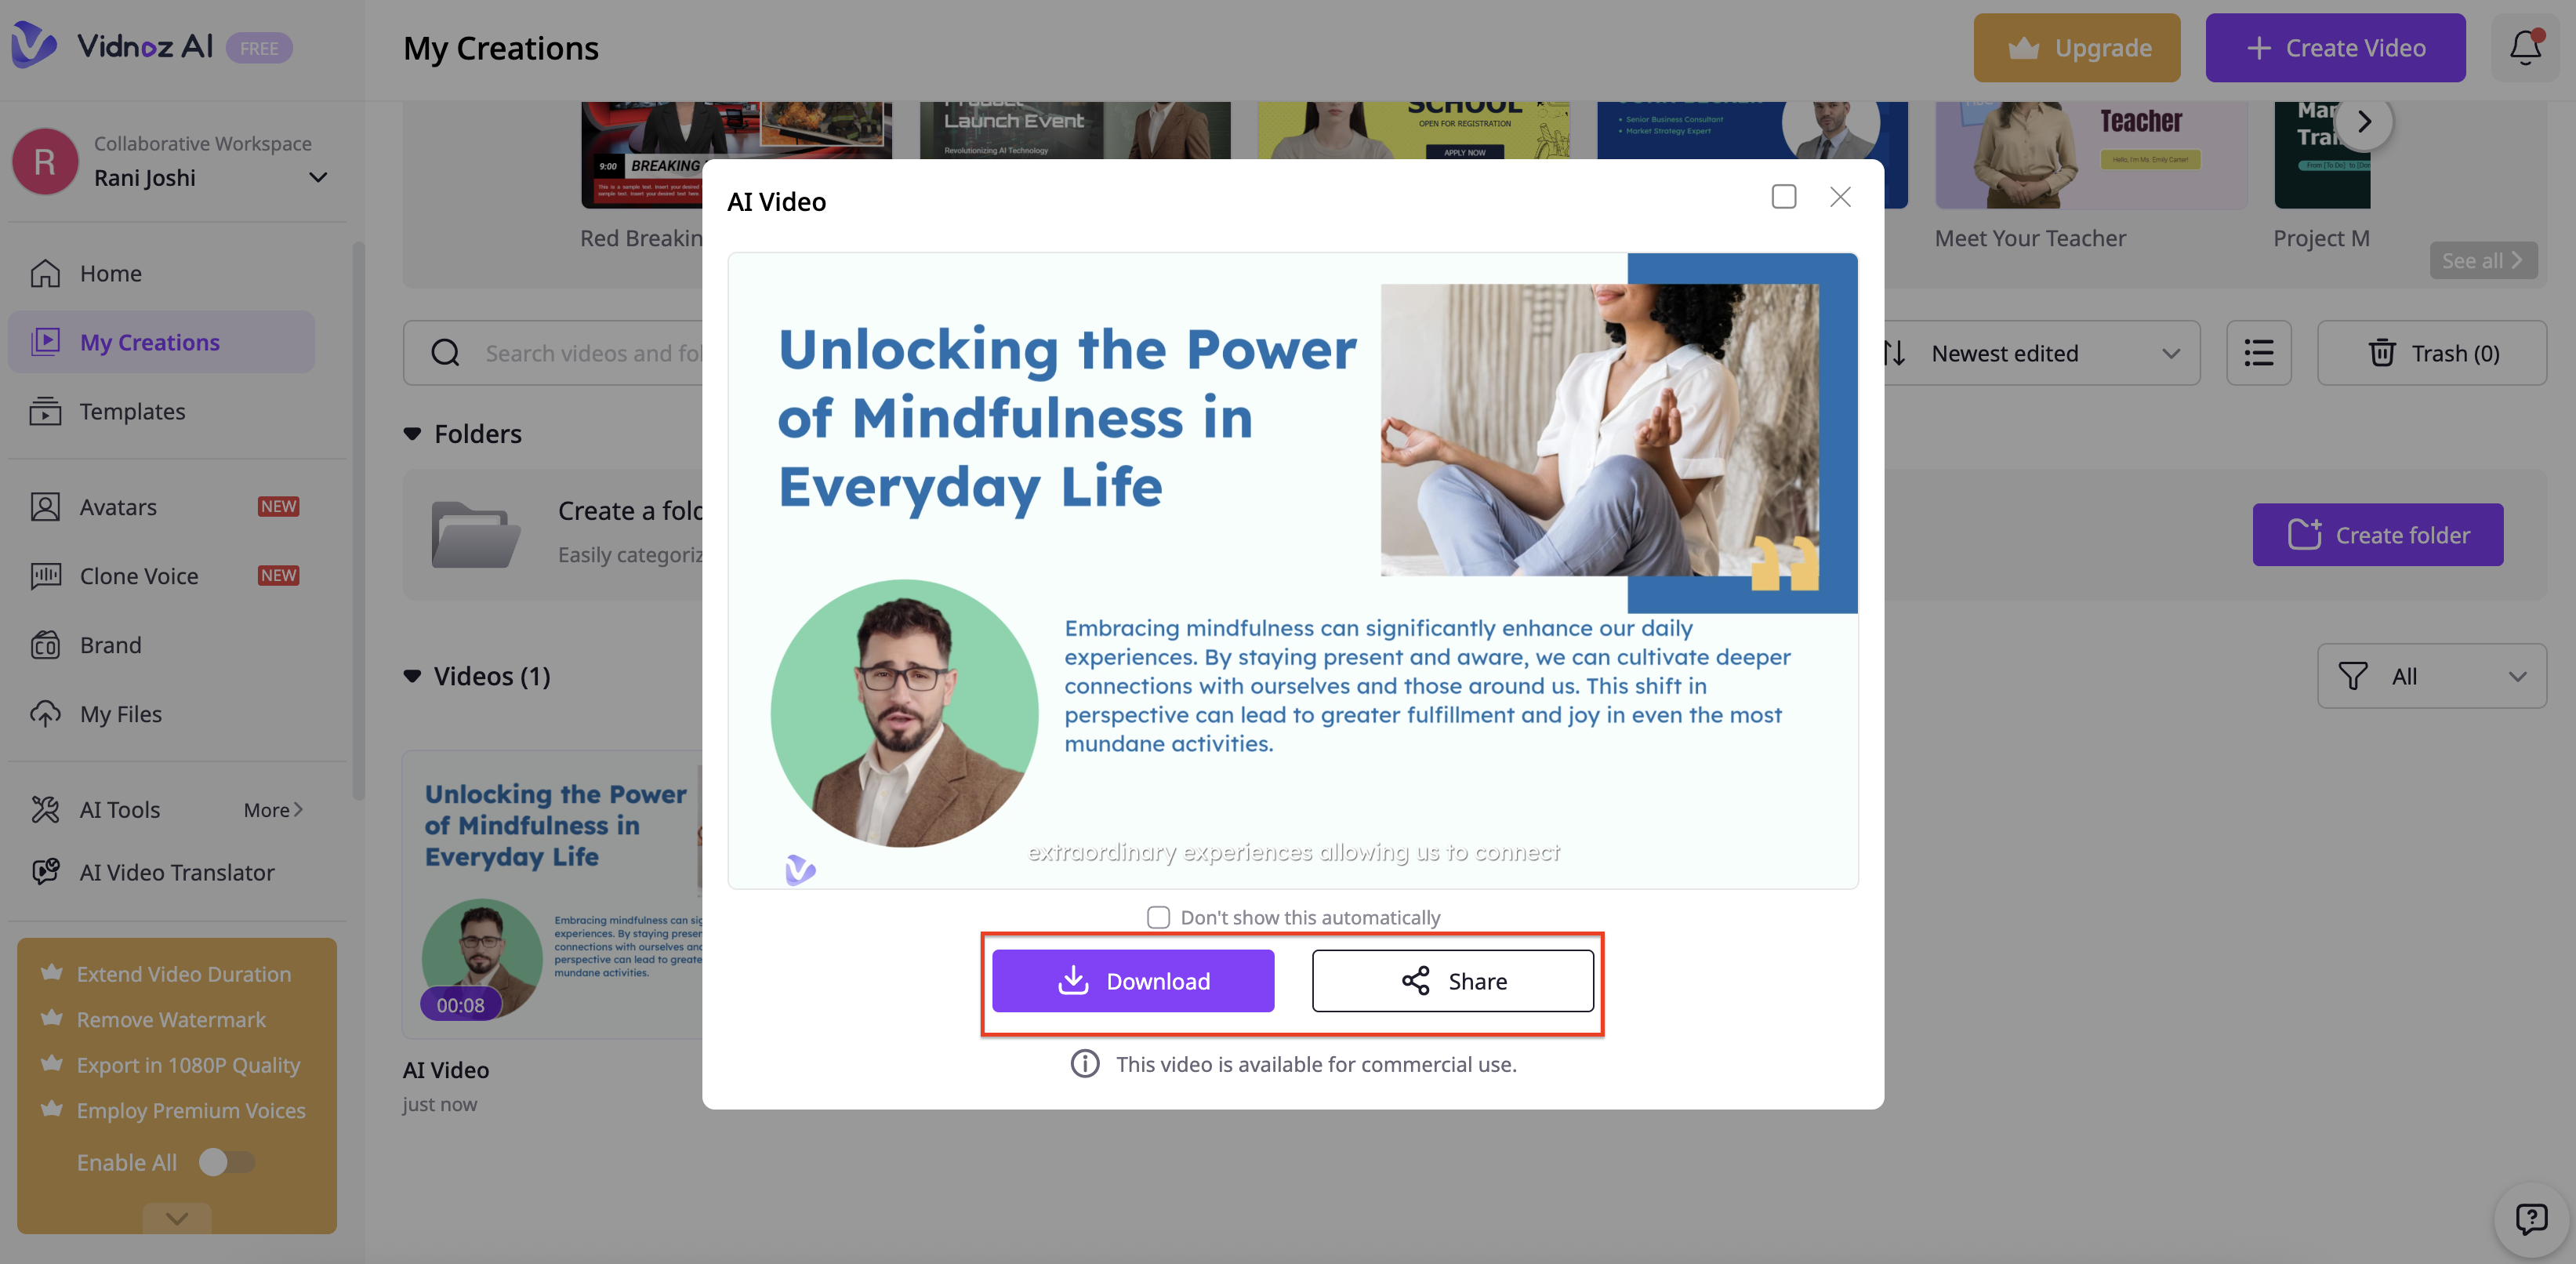The width and height of the screenshot is (2576, 1264).
Task: Open the Meet Your Teacher template thumbnail
Action: coord(2090,155)
